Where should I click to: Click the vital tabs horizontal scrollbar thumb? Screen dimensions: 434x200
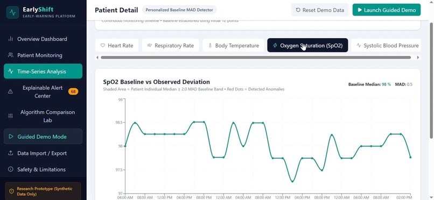pos(256,58)
